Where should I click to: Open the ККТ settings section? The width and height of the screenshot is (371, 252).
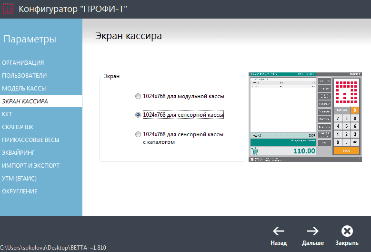(x=7, y=114)
